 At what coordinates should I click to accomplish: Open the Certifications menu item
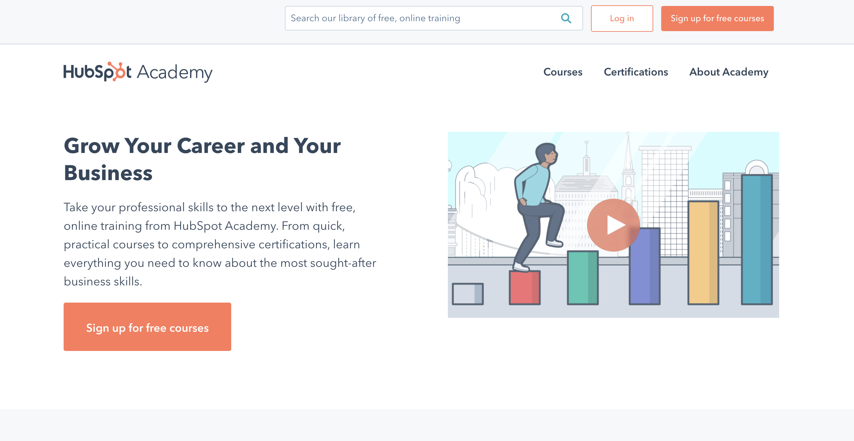coord(635,72)
